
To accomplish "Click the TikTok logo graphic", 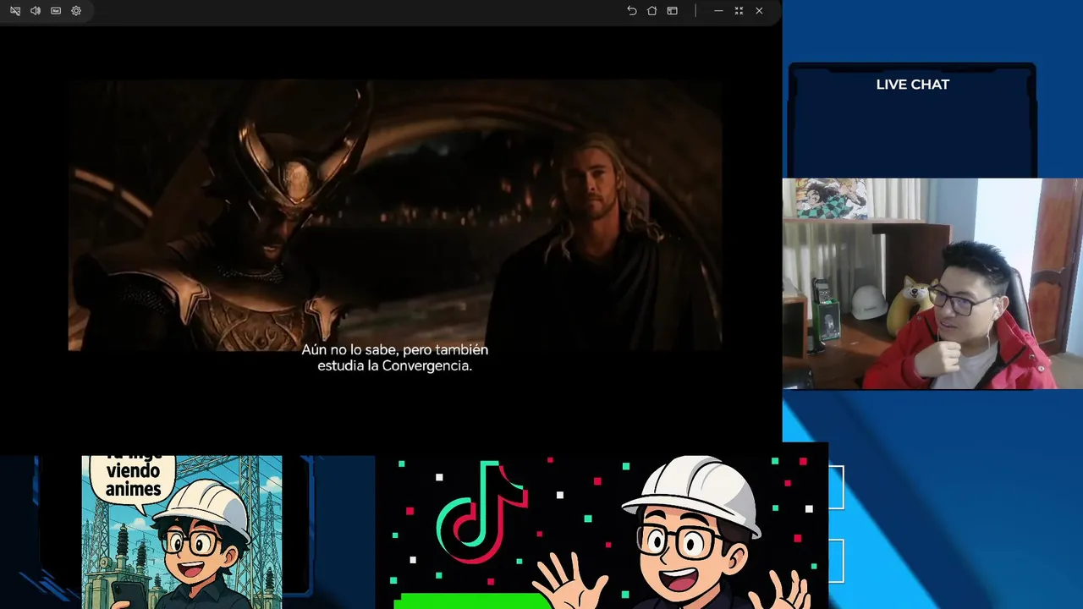I will (481, 512).
